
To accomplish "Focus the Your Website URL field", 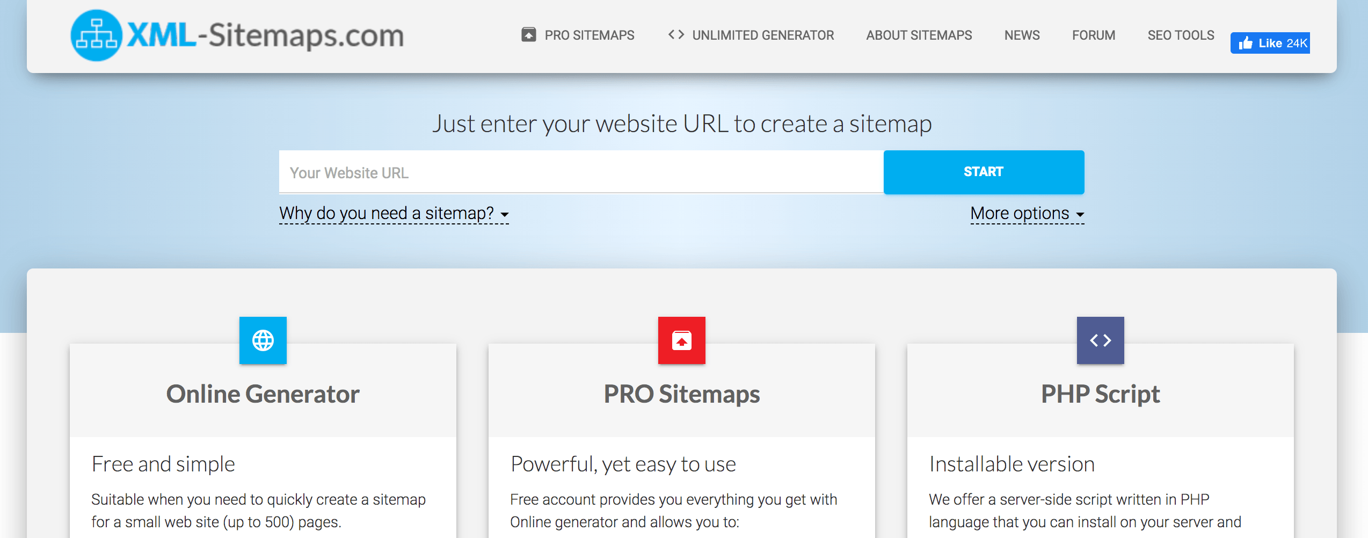I will click(x=581, y=172).
